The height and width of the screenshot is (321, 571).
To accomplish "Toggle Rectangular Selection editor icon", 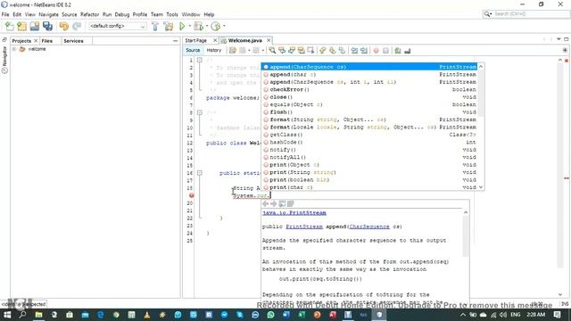I will [x=310, y=51].
